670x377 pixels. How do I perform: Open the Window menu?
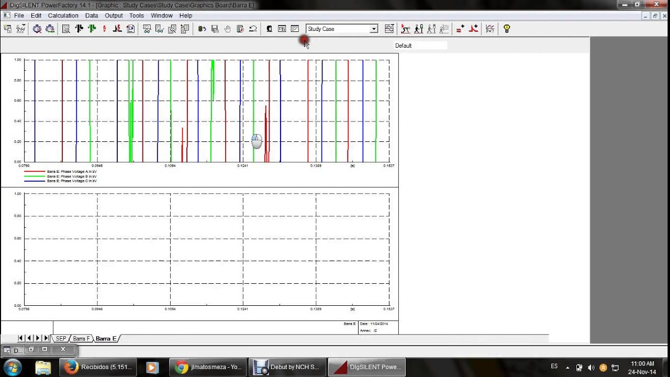pyautogui.click(x=162, y=16)
